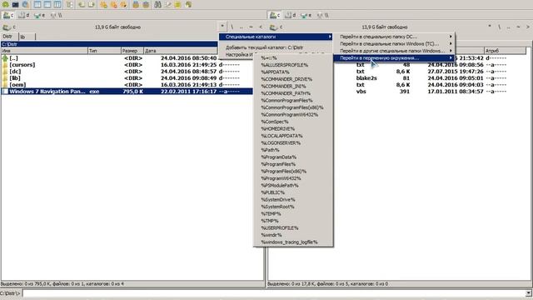Open network neighborhood \\ in the left panel
The height and width of the screenshot is (300, 533).
56,15
